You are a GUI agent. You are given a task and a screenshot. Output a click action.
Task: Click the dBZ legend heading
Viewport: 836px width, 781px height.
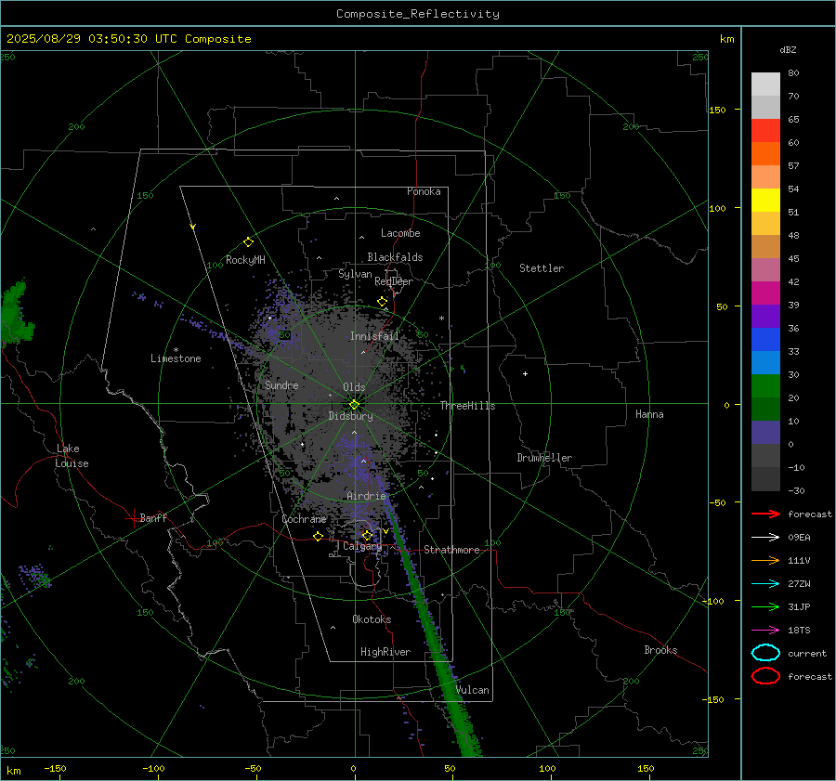click(788, 49)
